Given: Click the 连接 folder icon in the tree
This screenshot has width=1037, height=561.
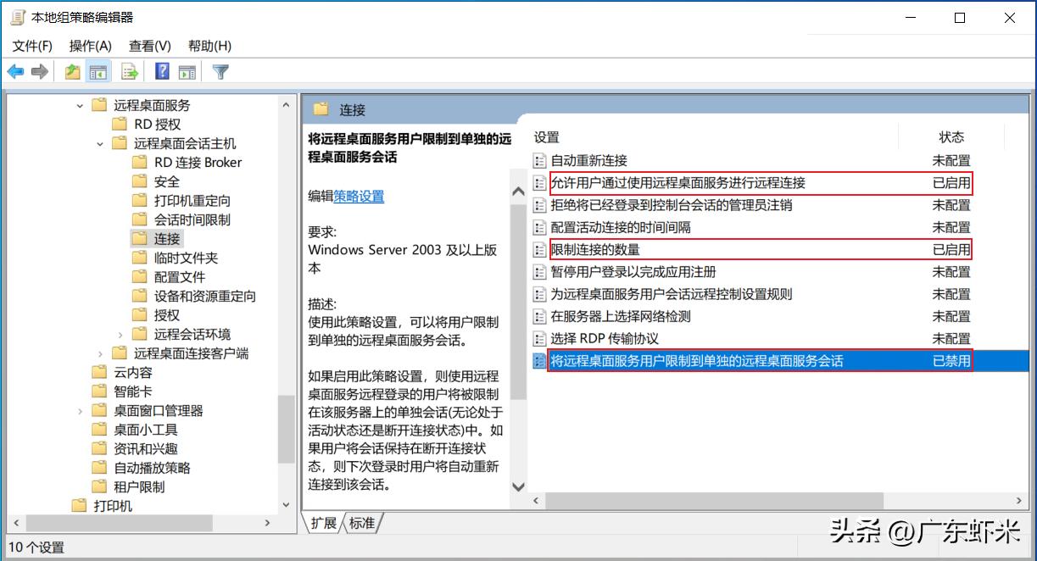Looking at the screenshot, I should [x=139, y=238].
